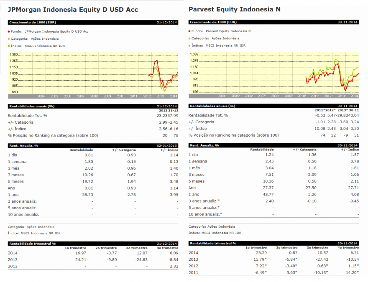Image resolution: width=368 pixels, height=282 pixels.
Task: Click the 1 ano row in the JPMorgan table
Action: pos(93,195)
